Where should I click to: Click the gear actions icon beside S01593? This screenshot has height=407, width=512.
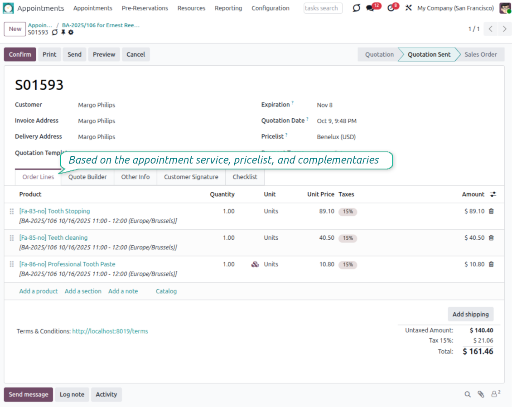pos(71,33)
